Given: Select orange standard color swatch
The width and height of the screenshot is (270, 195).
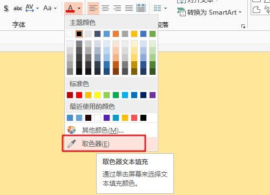Looking at the screenshot, I should pyautogui.click(x=88, y=95).
